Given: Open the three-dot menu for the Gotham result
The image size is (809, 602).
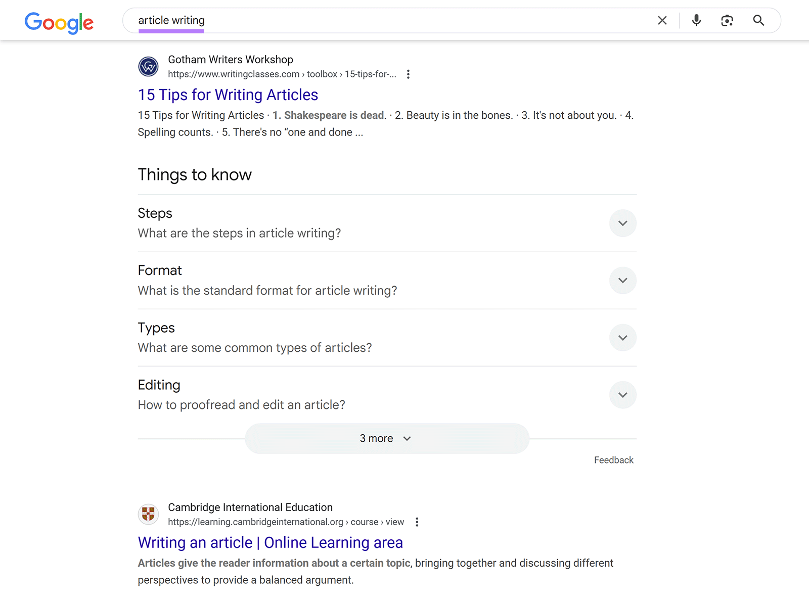Looking at the screenshot, I should pyautogui.click(x=408, y=74).
